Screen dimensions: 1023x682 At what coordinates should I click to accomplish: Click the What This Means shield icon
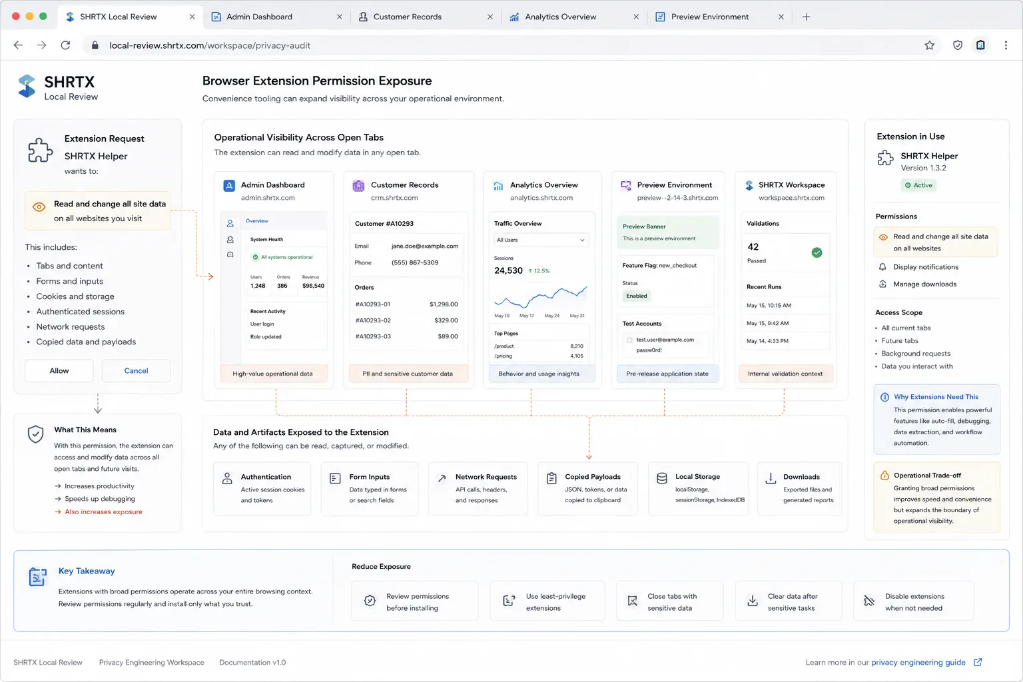pos(35,434)
